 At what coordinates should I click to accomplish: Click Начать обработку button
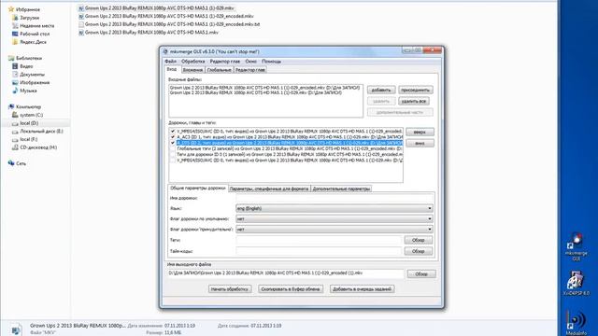[x=230, y=289]
